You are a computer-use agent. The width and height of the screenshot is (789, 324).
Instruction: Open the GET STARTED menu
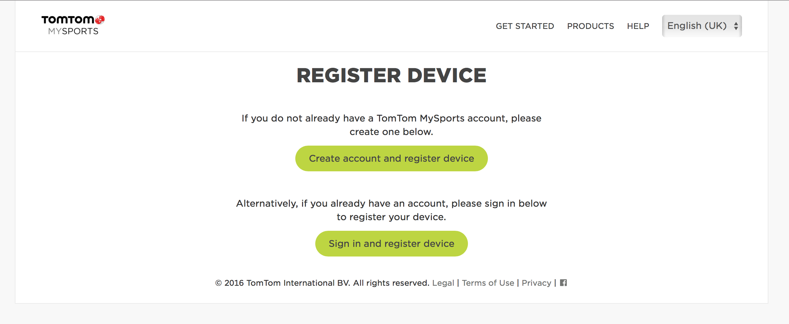[525, 26]
